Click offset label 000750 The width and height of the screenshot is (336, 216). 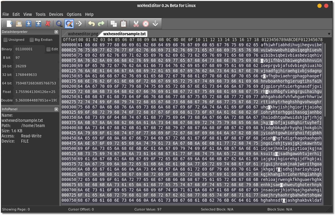click(69, 200)
